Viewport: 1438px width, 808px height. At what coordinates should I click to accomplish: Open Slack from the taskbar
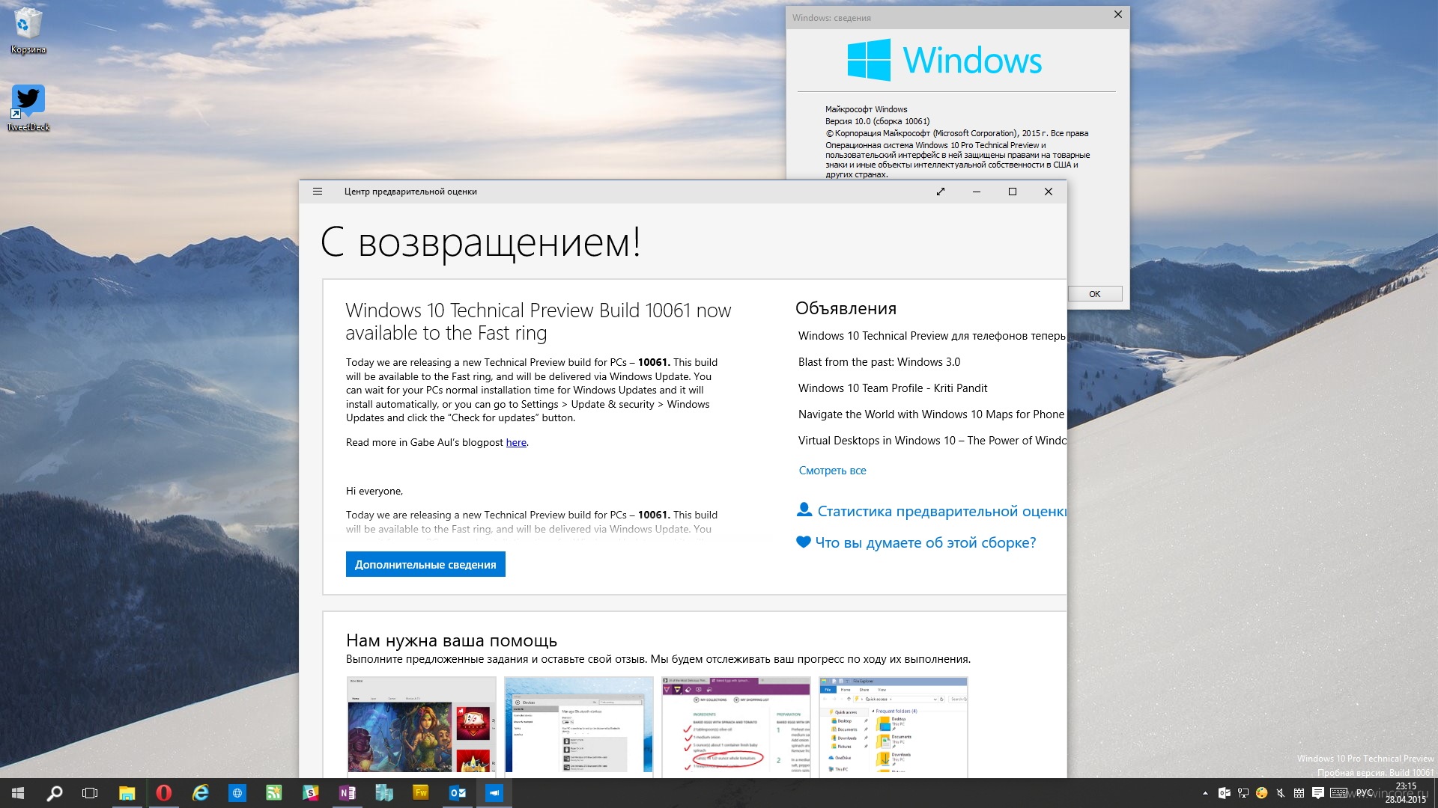click(310, 793)
